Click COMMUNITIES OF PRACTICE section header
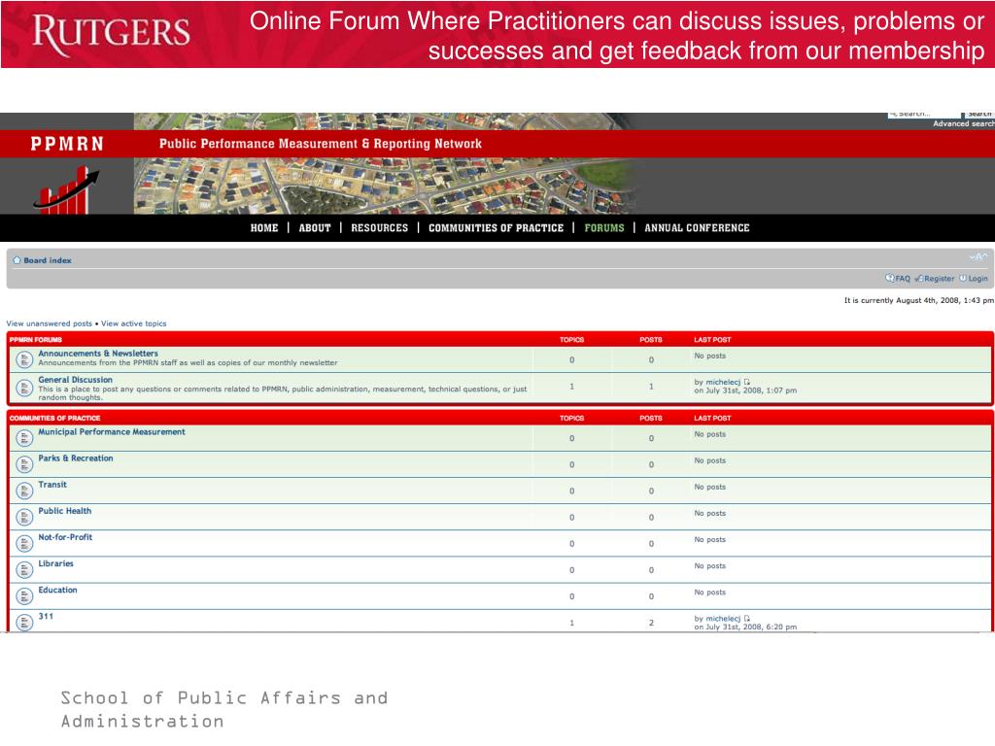Viewport: 995px width, 746px height. click(54, 418)
